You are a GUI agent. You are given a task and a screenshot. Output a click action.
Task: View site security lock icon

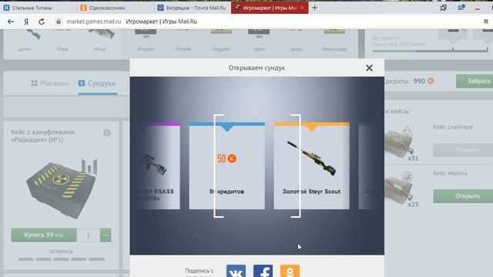point(59,22)
